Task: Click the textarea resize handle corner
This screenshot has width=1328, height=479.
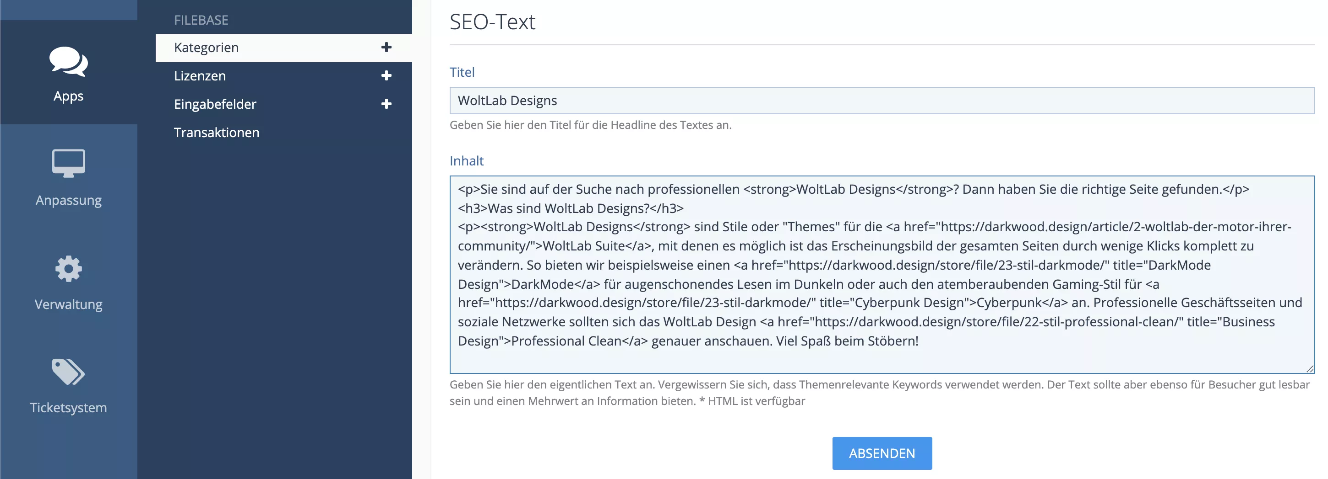Action: click(1309, 368)
